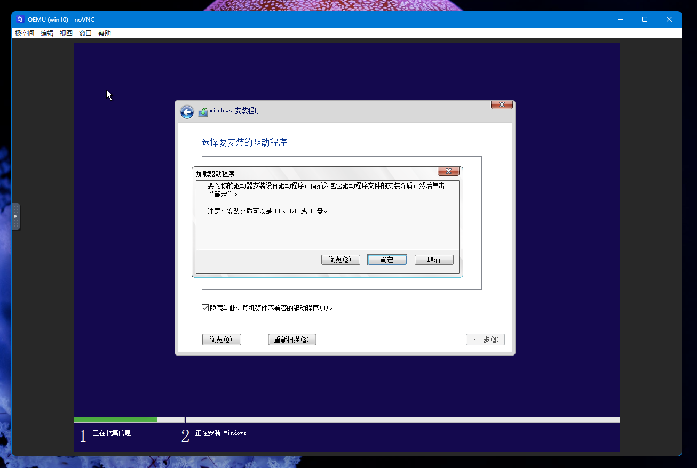Expand the noVNC side panel handle arrow
697x468 pixels.
(x=15, y=216)
